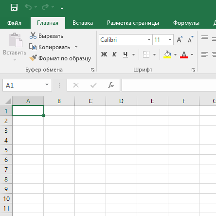
Task: Open the redo history dropdown arrow
Action: [x=53, y=7]
